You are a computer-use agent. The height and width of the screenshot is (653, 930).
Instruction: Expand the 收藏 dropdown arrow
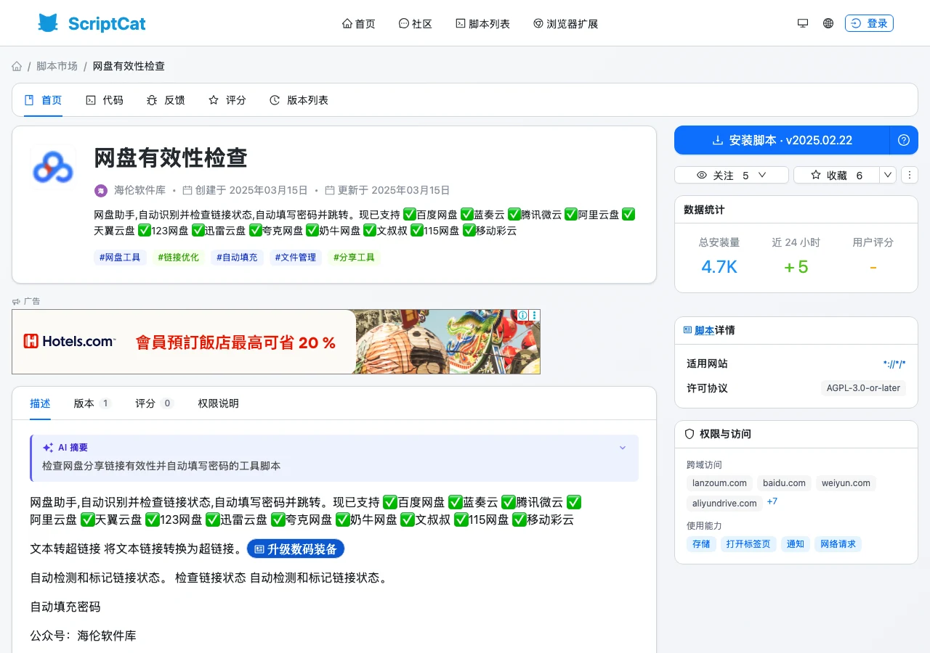888,175
